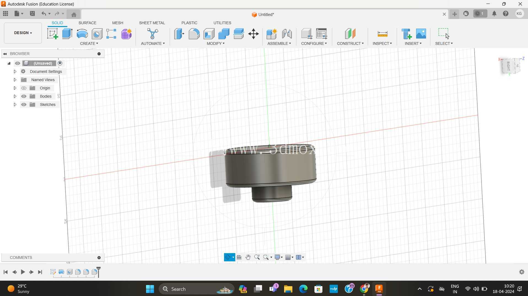Open the DESIGN workspace dropdown

tap(23, 33)
